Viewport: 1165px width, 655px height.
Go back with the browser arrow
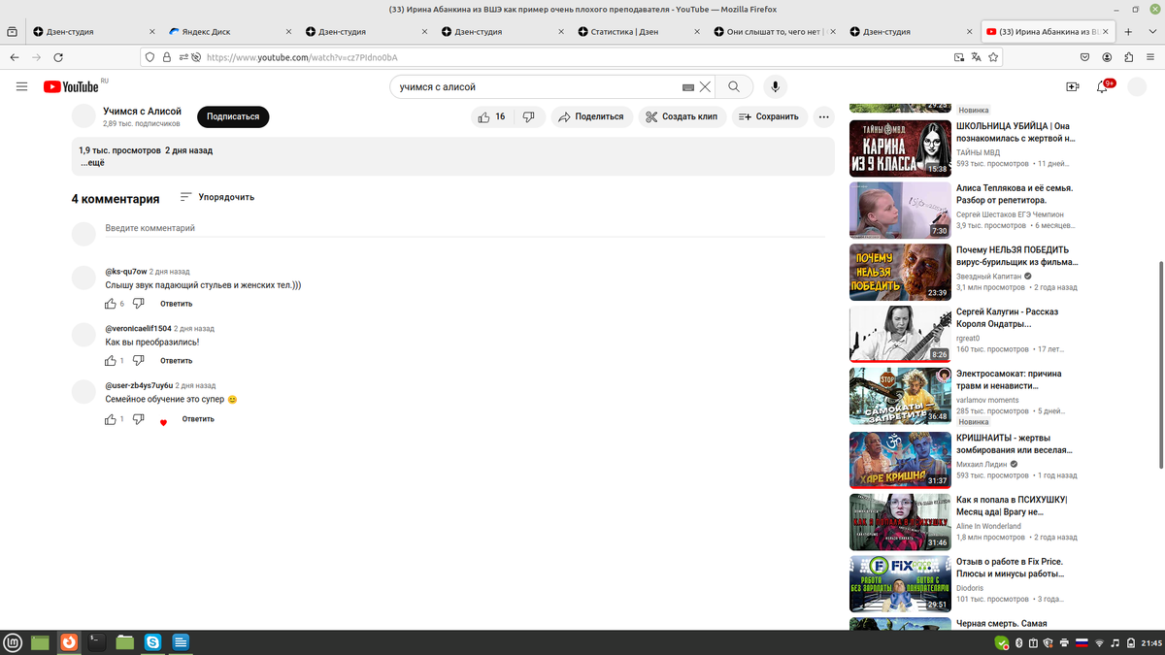[x=14, y=57]
